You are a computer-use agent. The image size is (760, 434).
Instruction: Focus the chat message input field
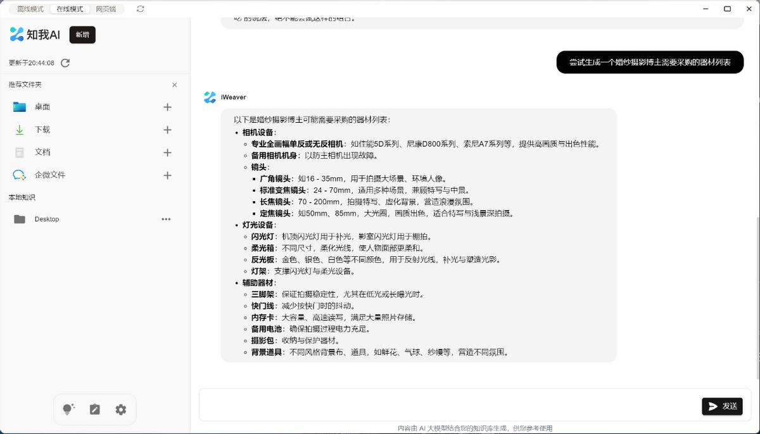[450, 406]
